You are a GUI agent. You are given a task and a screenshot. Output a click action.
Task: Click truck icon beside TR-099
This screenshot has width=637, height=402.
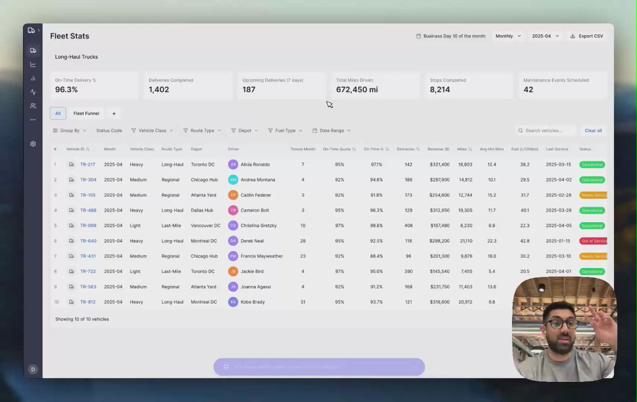[x=71, y=226]
